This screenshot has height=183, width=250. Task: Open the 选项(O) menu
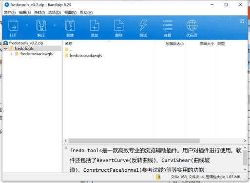click(x=55, y=12)
